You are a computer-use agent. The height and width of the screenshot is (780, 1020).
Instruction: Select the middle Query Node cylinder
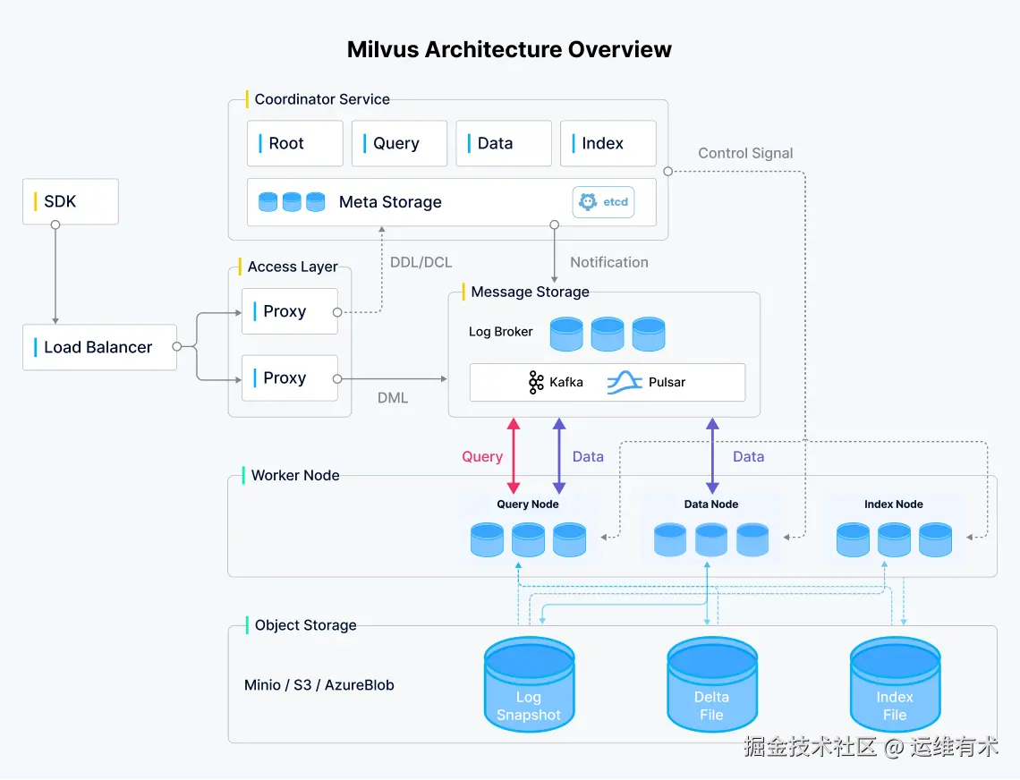pyautogui.click(x=528, y=539)
